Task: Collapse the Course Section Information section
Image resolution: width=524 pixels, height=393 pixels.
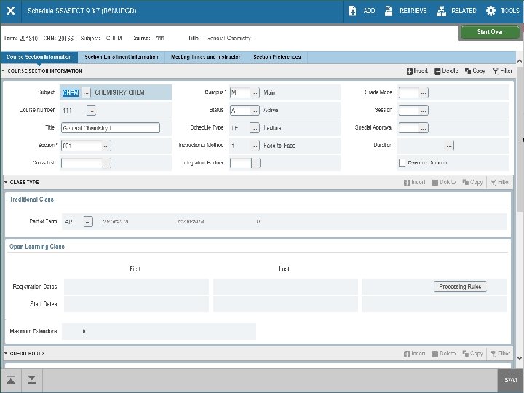Action: (4, 71)
